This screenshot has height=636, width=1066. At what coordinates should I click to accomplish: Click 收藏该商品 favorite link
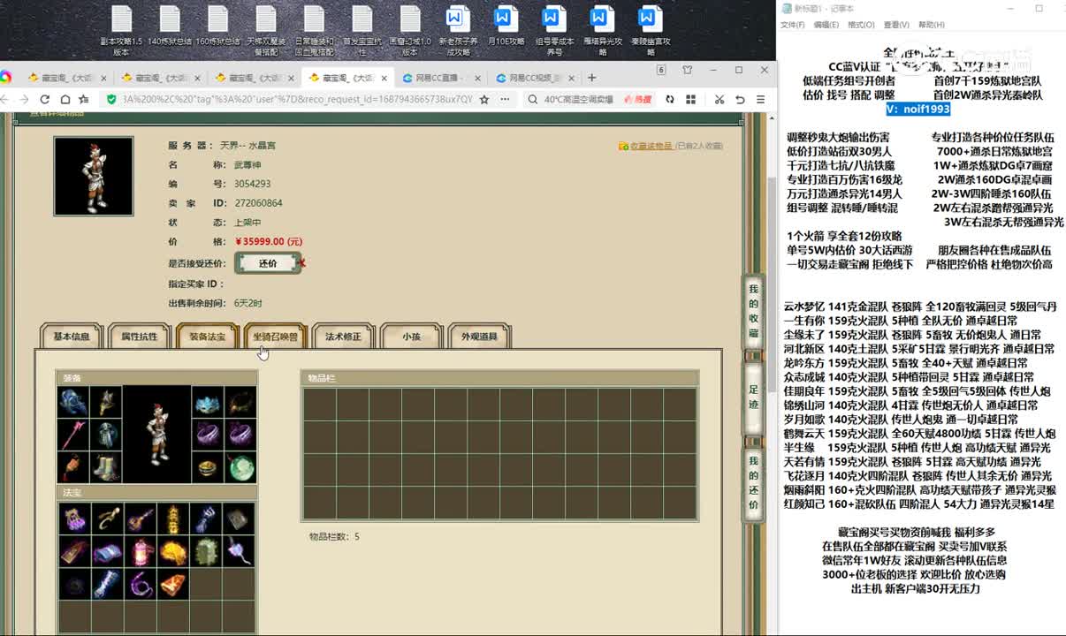[x=651, y=146]
